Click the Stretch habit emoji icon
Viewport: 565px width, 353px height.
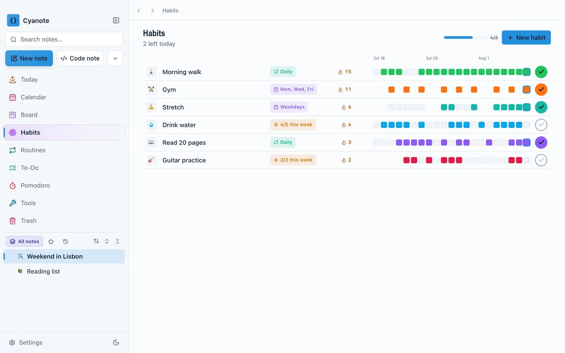click(151, 107)
